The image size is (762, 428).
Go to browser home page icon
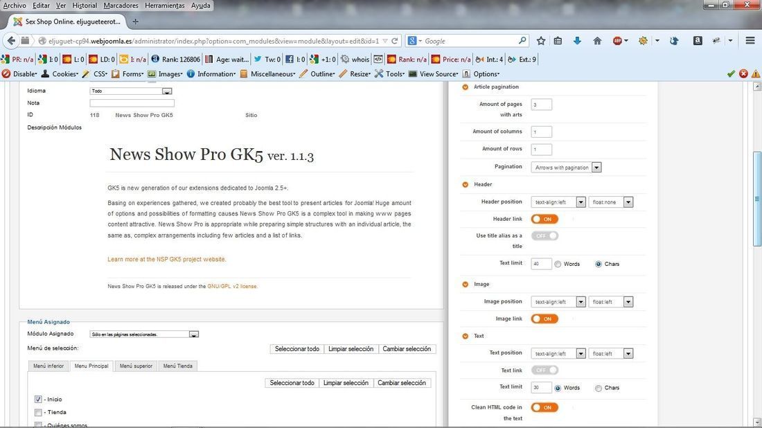point(597,41)
